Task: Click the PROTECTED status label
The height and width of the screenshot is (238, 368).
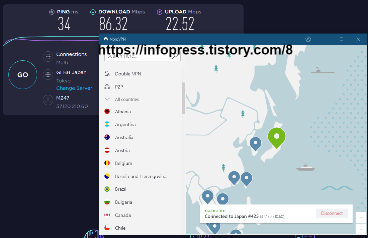Action: (216, 211)
